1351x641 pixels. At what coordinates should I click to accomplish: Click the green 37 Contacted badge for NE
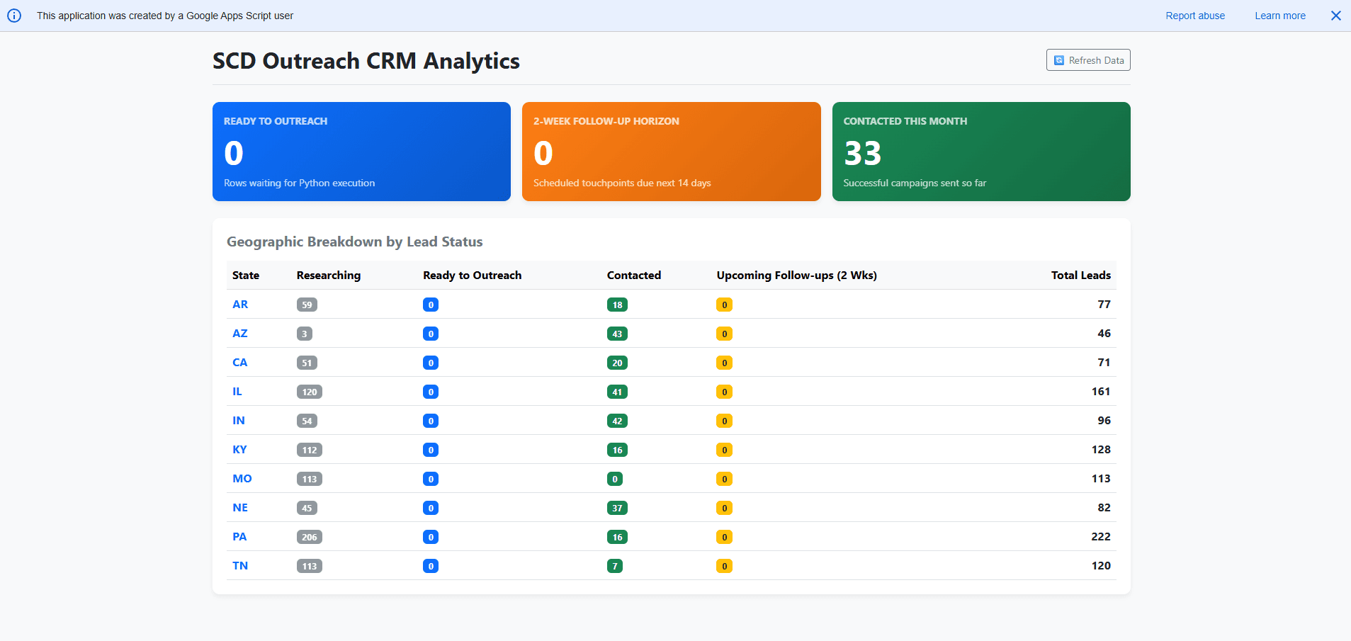pyautogui.click(x=617, y=508)
